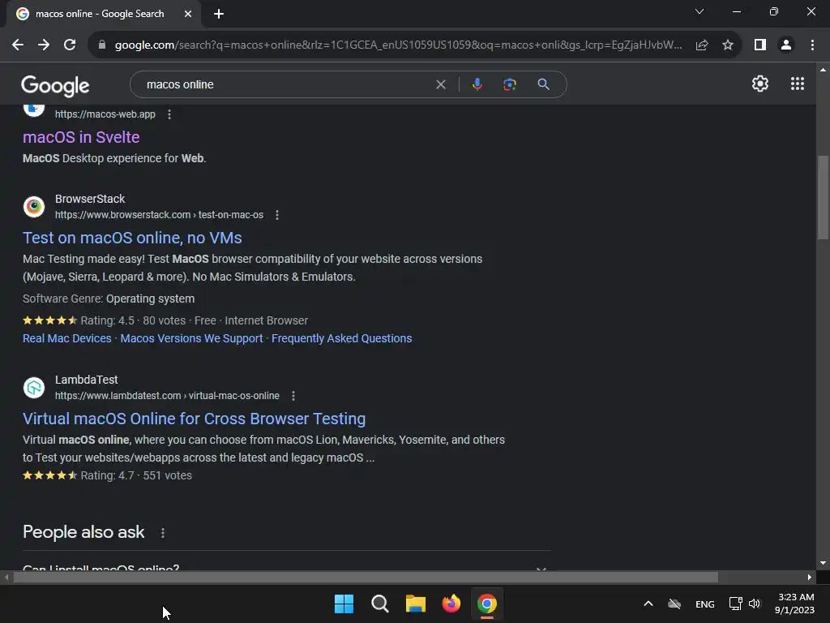Click https://macos-web.app URL text
Image resolution: width=830 pixels, height=623 pixels.
coord(105,114)
